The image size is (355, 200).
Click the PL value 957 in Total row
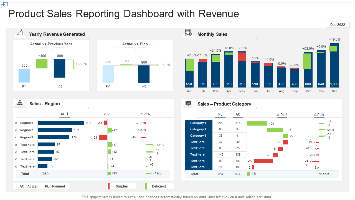pyautogui.click(x=220, y=174)
